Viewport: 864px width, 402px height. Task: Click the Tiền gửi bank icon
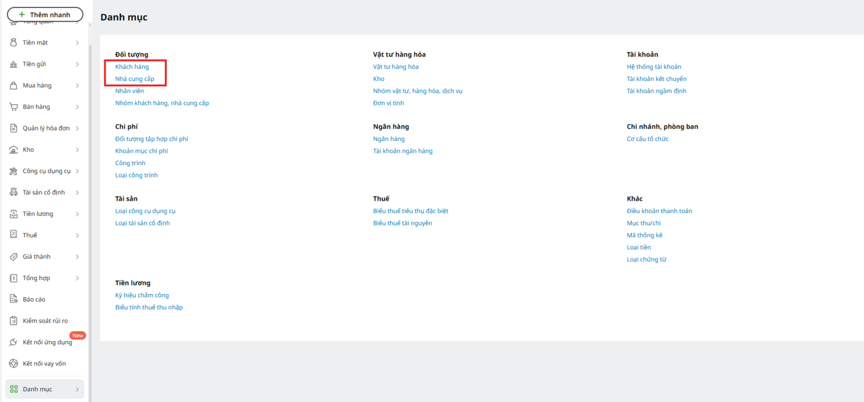coord(13,64)
